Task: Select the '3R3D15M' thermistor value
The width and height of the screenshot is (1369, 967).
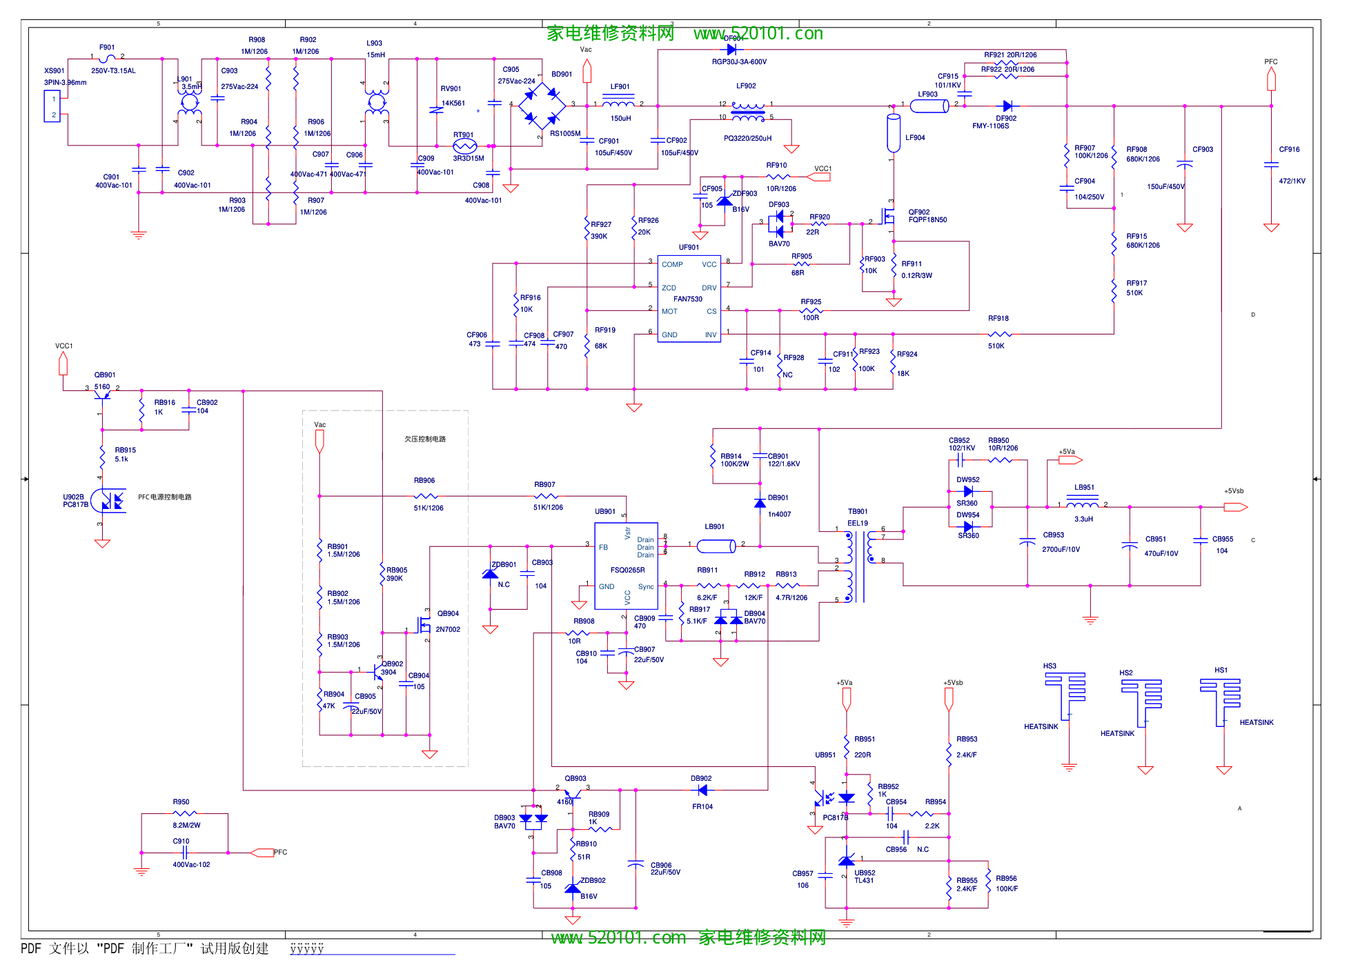Action: (468, 158)
